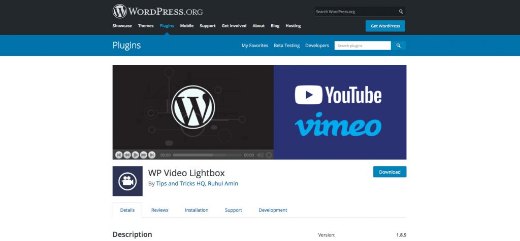Open the Support item in top navigation

[x=208, y=26]
